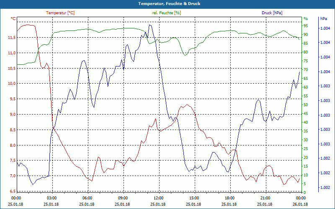335x209 pixels.
Task: Select the red "Temperatur [°C]" legend label
Action: pyautogui.click(x=60, y=13)
